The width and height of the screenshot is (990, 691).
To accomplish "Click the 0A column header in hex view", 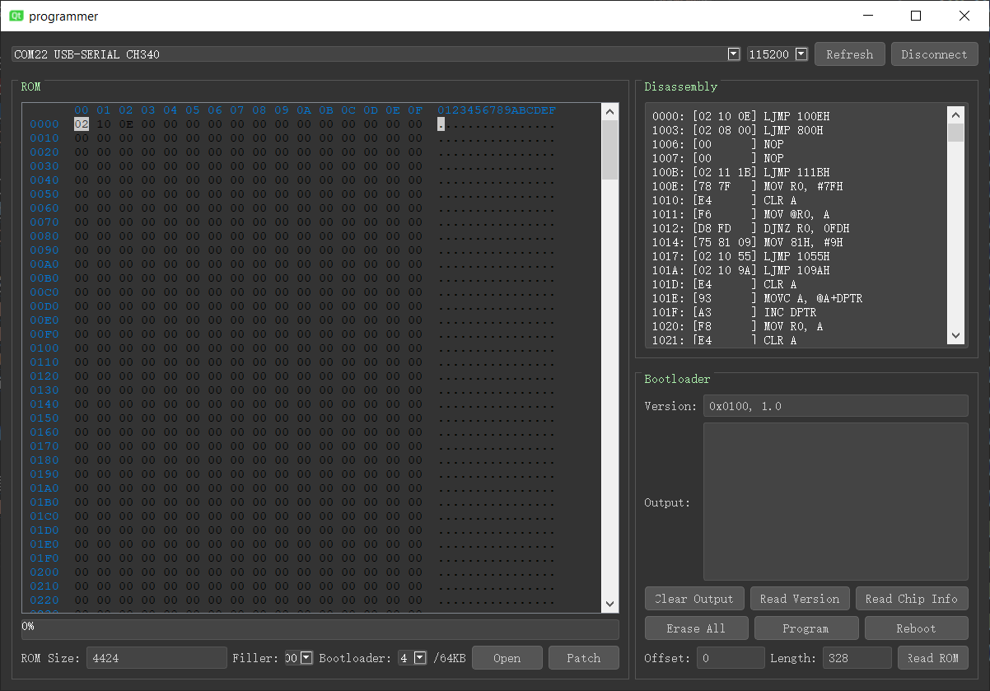I will point(304,110).
